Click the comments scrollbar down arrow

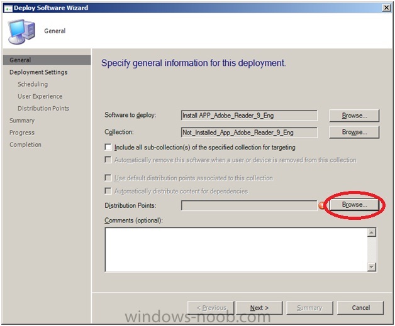click(372, 266)
